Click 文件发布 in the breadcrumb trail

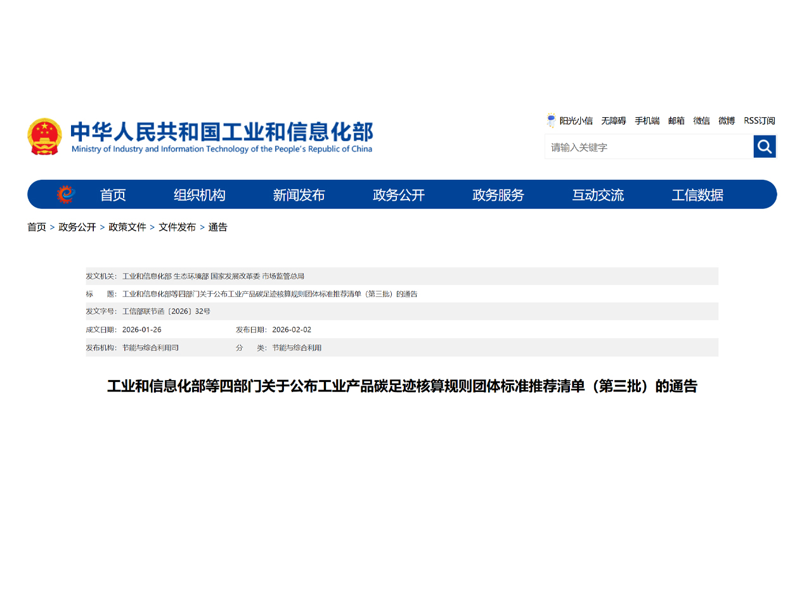[177, 227]
